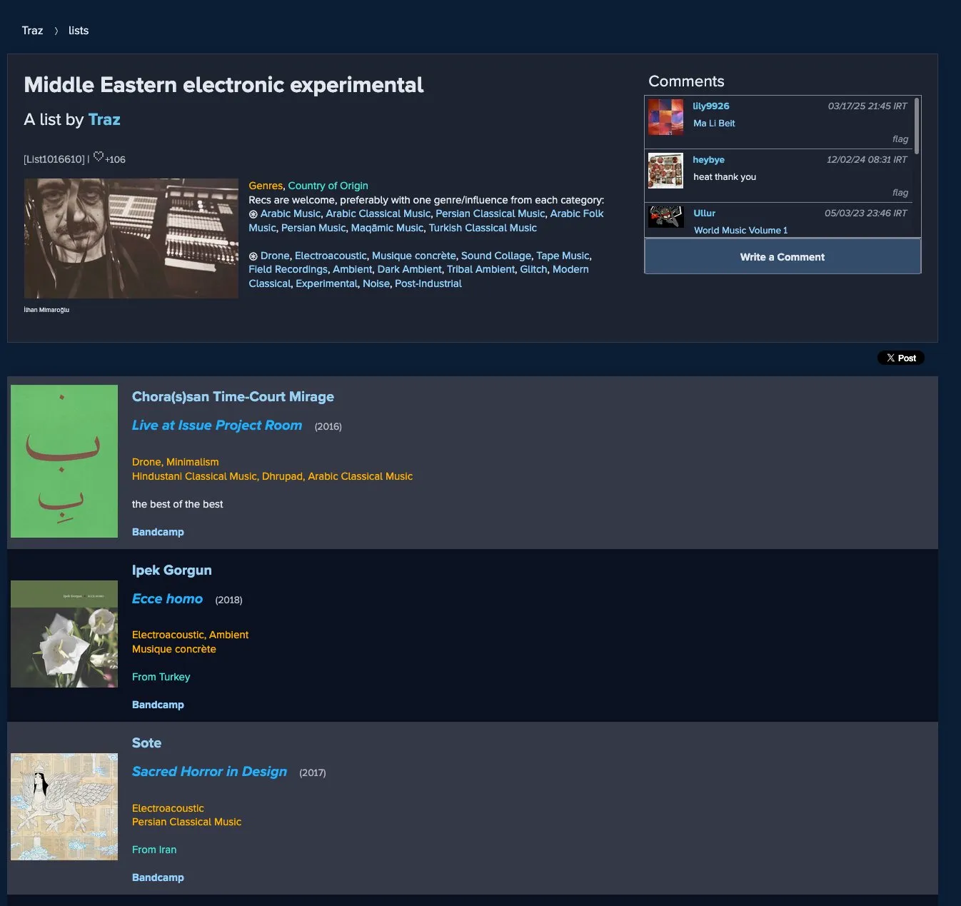This screenshot has height=906, width=961.
Task: Click the İlhan Mimaroğlu studio photo
Action: click(x=131, y=238)
